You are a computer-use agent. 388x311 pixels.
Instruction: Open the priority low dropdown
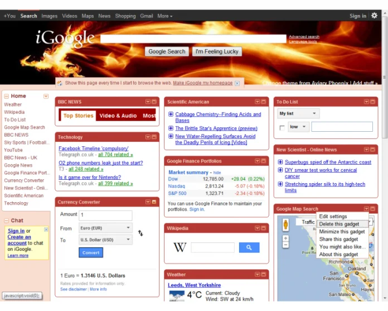[x=298, y=127]
